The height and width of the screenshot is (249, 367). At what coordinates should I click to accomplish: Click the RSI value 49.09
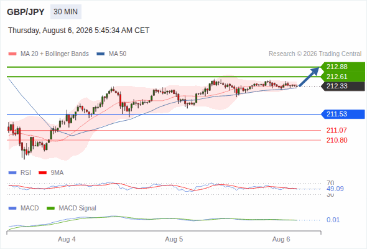tap(335, 189)
